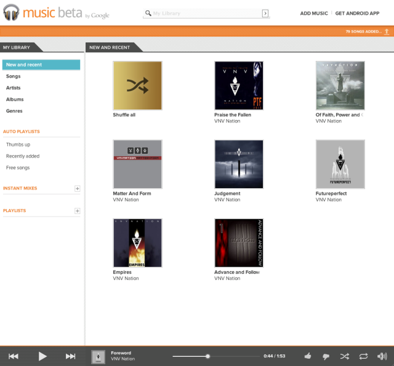The height and width of the screenshot is (366, 394).
Task: Focus the My Library search field
Action: [x=207, y=14]
